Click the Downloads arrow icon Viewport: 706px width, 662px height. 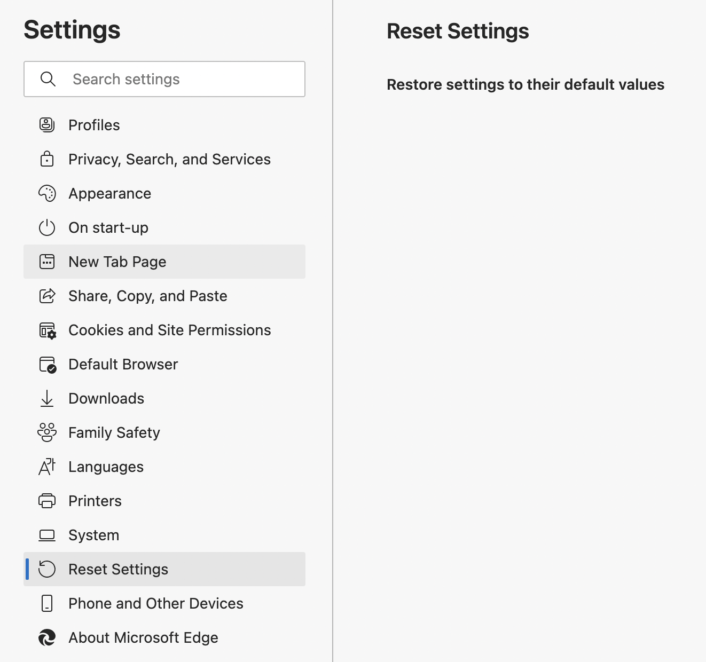pos(47,398)
